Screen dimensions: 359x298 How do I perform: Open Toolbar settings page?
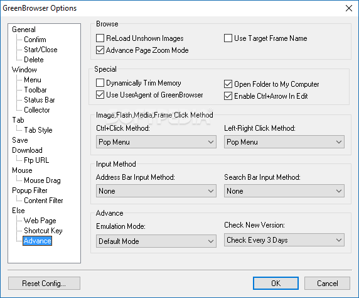click(35, 90)
